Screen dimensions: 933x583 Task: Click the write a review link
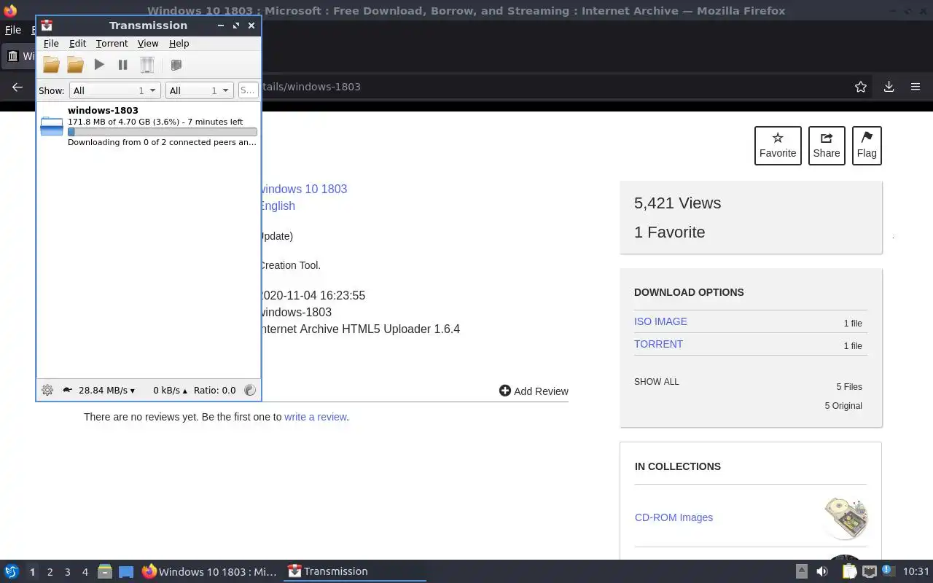[x=315, y=417]
